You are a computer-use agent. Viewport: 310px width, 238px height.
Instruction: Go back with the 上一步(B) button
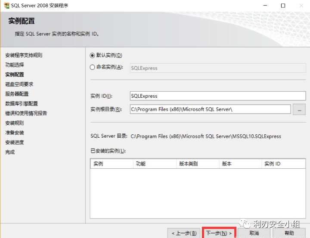(184, 233)
